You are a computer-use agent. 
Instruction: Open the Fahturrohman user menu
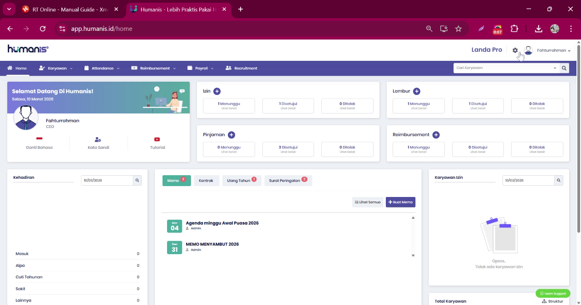pos(547,50)
